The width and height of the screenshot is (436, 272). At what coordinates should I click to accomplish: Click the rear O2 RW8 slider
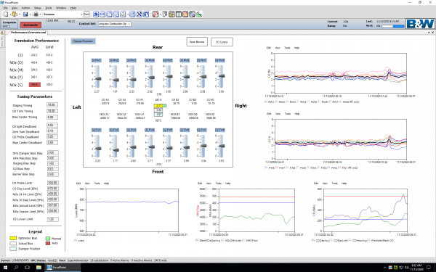221,77
